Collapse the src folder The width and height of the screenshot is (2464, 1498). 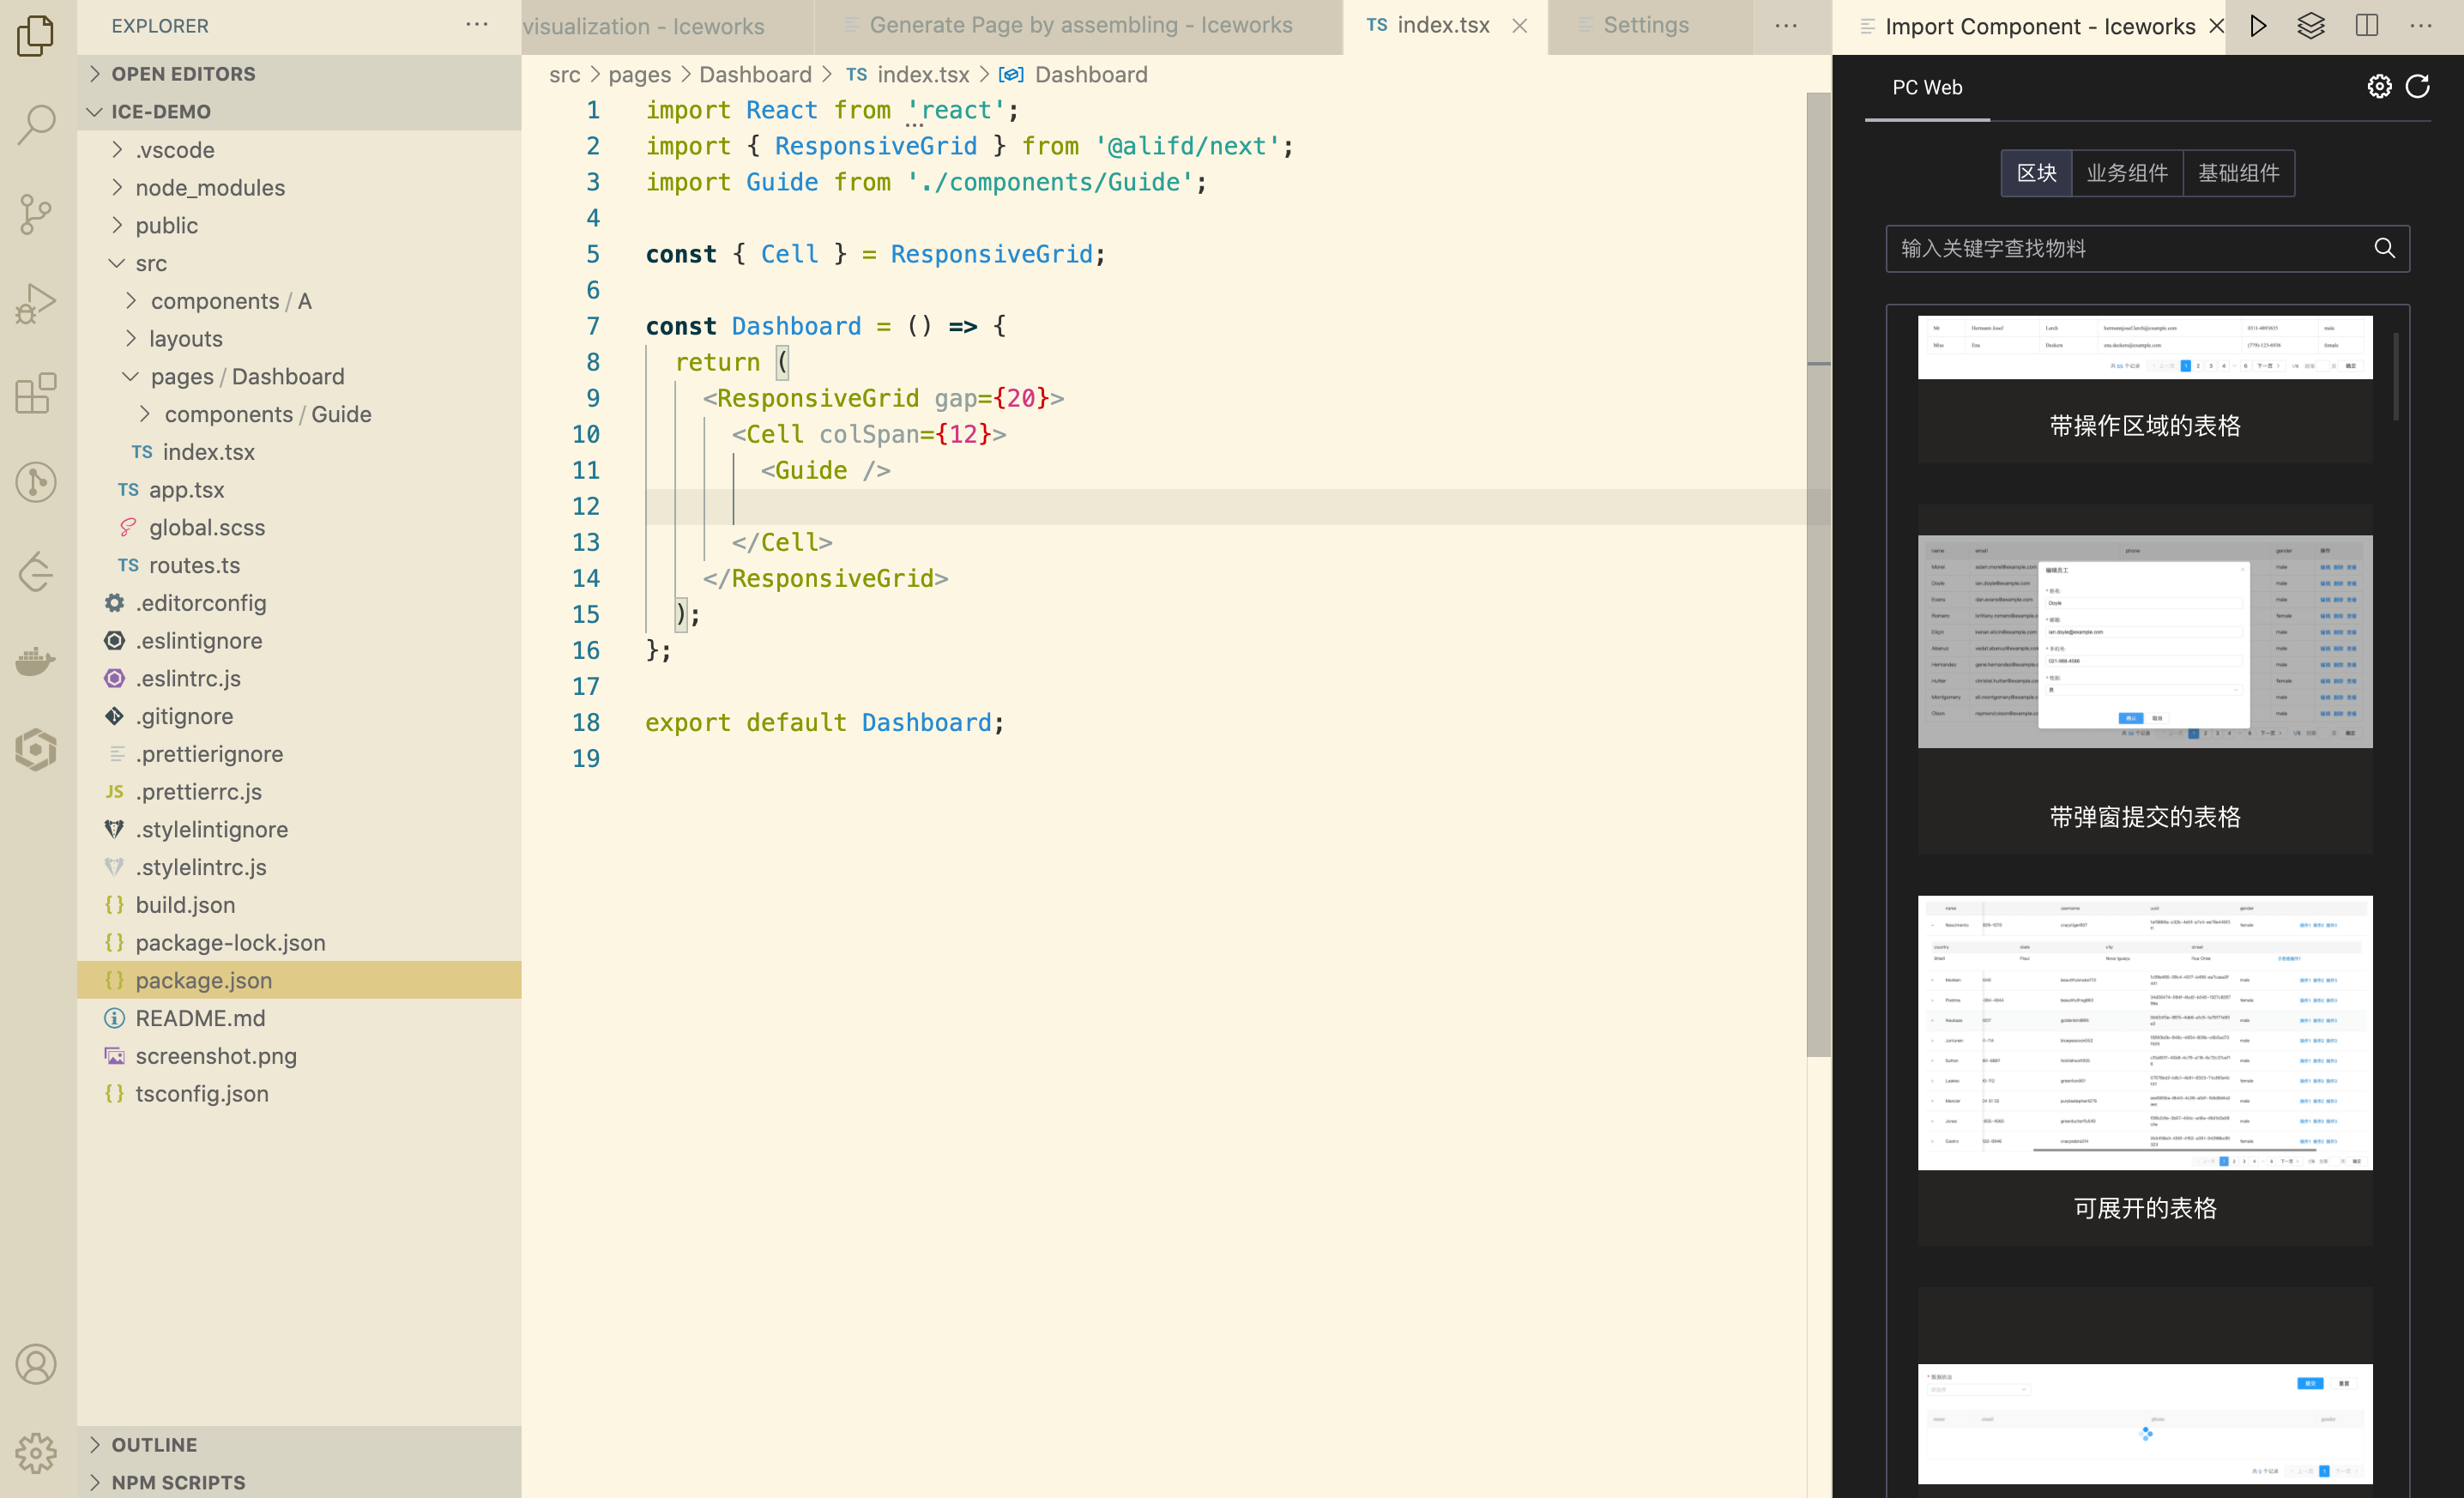tap(151, 263)
